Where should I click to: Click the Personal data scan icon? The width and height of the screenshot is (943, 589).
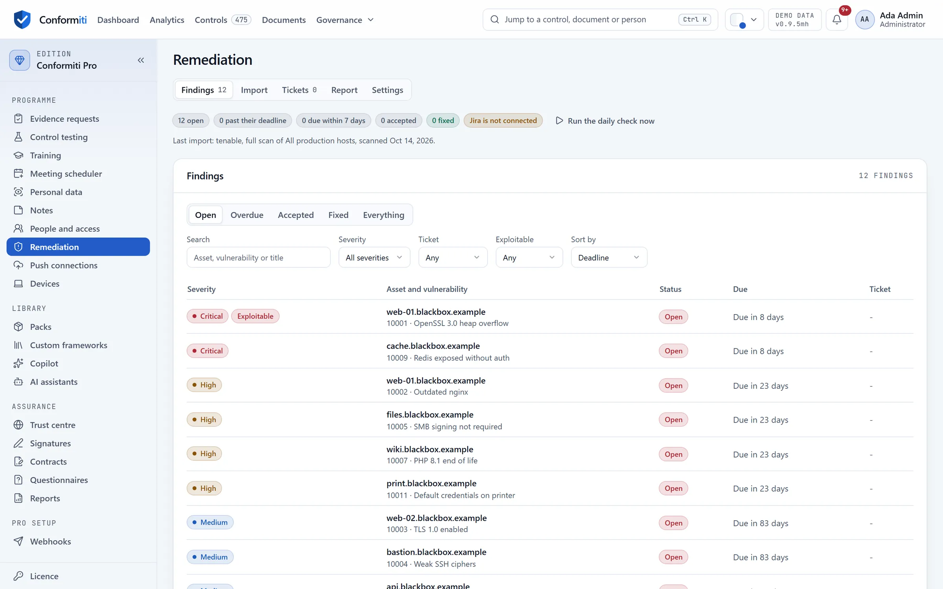click(x=18, y=192)
